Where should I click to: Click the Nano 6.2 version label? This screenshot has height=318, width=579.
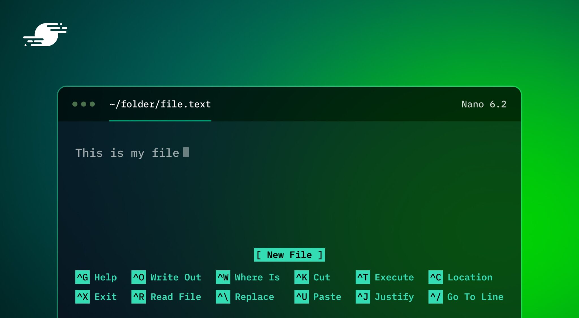[x=484, y=104]
